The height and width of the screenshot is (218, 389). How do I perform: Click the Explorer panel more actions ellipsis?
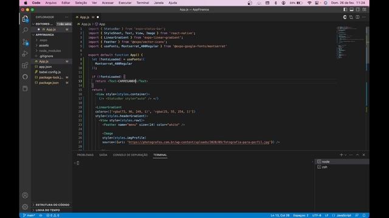pos(66,17)
